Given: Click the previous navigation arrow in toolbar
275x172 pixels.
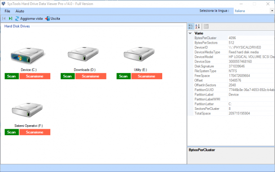Looking at the screenshot, I should point(4,18).
